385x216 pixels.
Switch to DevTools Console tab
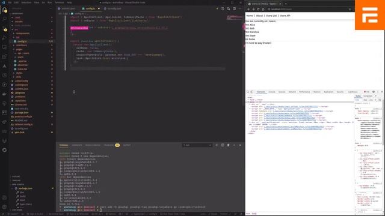pos(272,92)
